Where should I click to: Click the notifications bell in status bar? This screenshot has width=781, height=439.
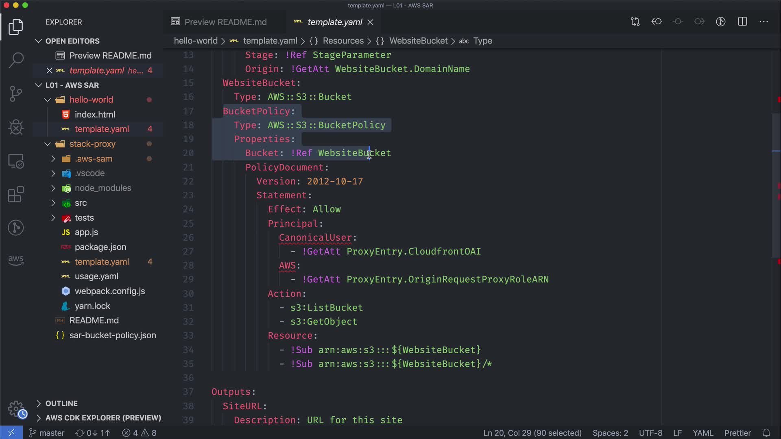(766, 433)
